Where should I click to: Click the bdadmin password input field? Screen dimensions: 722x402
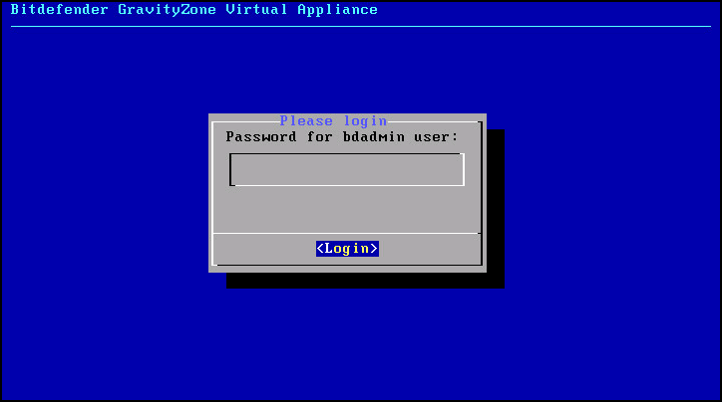pos(347,169)
